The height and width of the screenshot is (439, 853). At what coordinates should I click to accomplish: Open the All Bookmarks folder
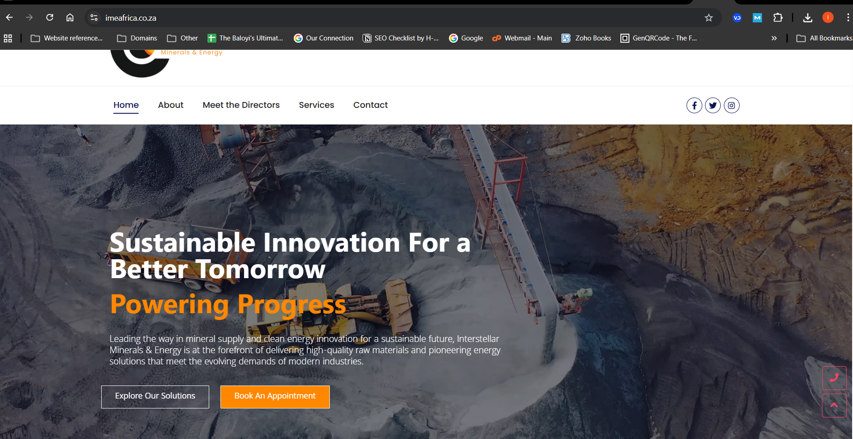(x=824, y=38)
